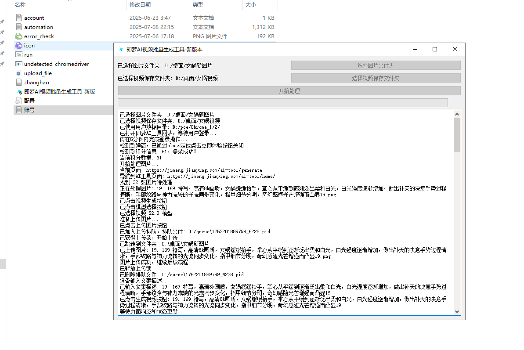Viewport: 524px width, 350px height.
Task: Click log line 请在5分钟内完成登录操作
Action: 154,139
